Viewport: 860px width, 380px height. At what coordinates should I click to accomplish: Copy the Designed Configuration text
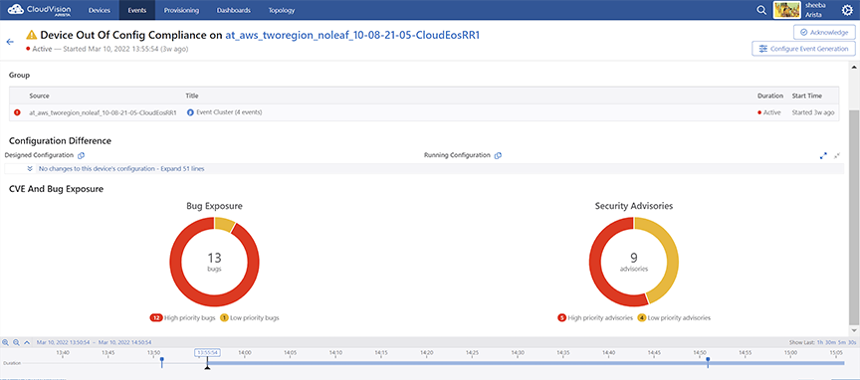point(81,156)
